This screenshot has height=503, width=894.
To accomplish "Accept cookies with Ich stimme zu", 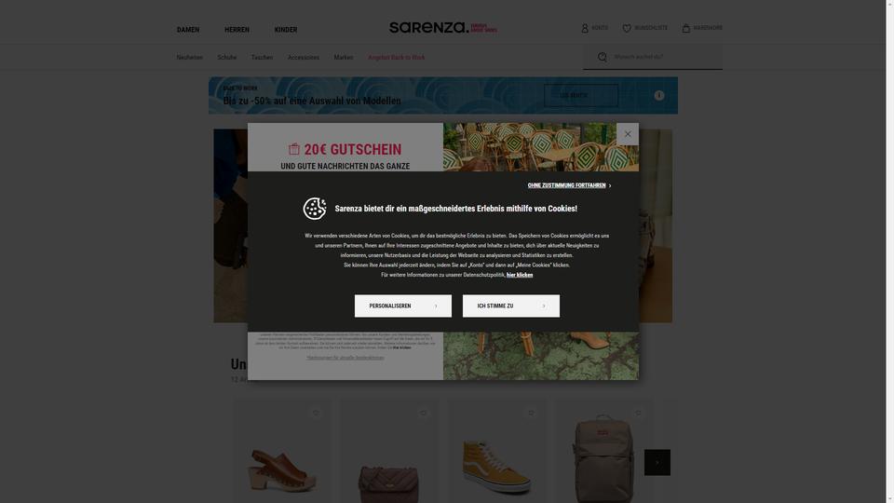I will [x=511, y=306].
